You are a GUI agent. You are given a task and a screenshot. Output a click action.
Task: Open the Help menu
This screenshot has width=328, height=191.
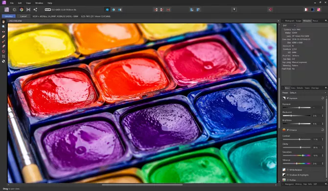click(x=50, y=3)
